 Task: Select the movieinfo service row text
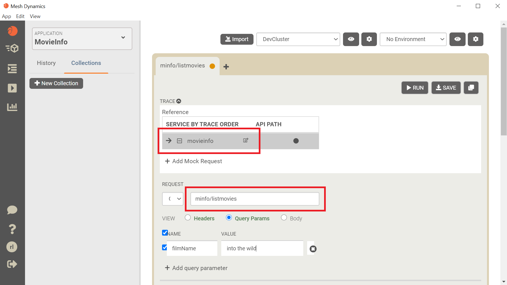tap(200, 141)
